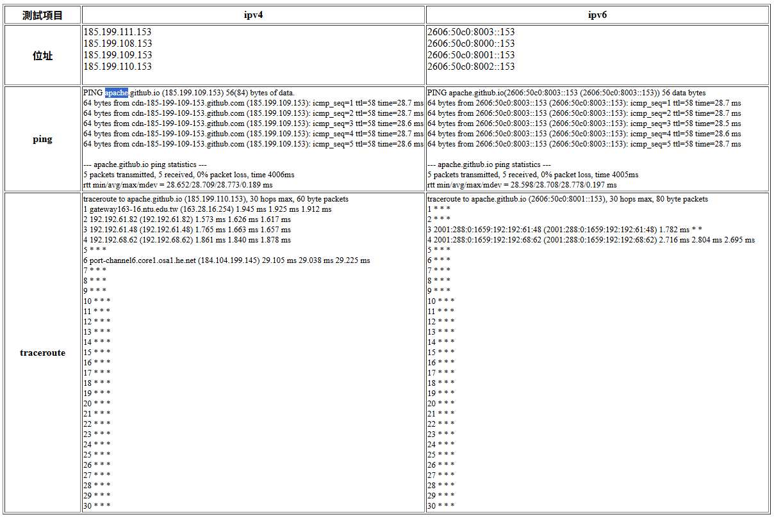This screenshot has height=517, width=774.
Task: Click IPv6 address 2606:50c0:8001::153 in address list
Action: 471,55
